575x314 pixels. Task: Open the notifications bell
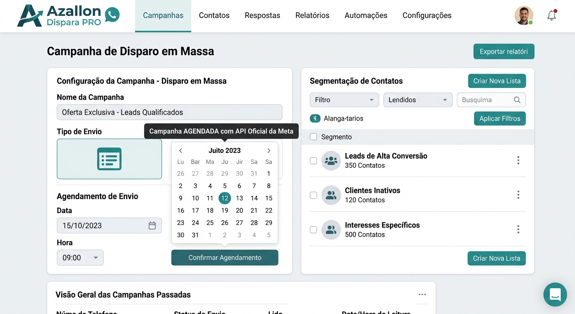552,16
